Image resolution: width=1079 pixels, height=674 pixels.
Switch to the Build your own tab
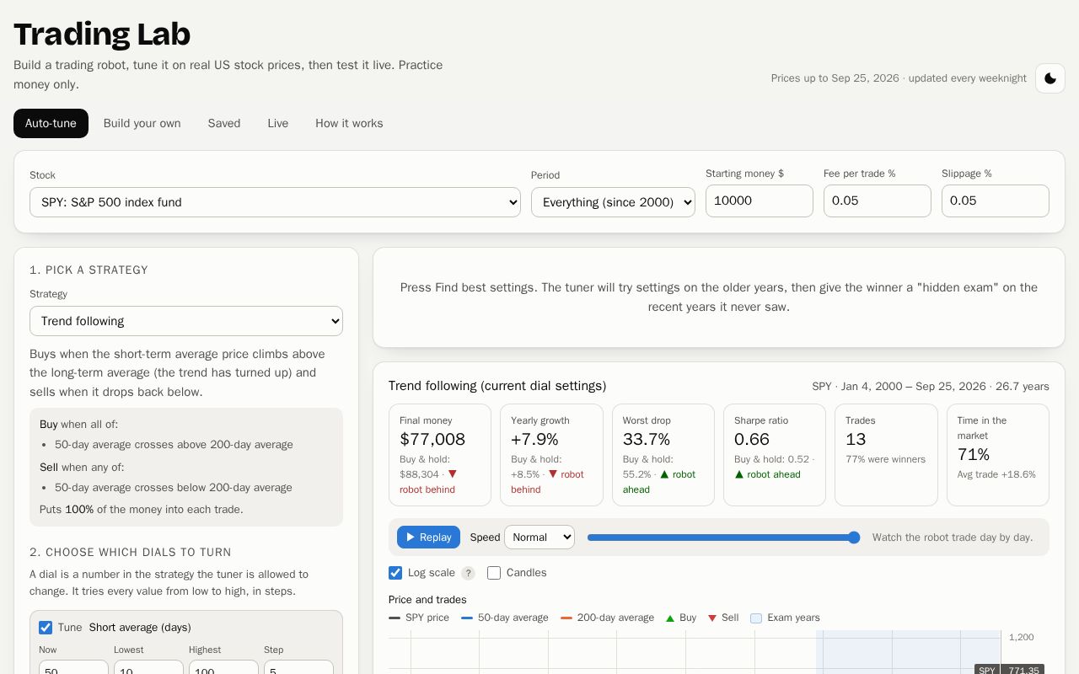142,123
